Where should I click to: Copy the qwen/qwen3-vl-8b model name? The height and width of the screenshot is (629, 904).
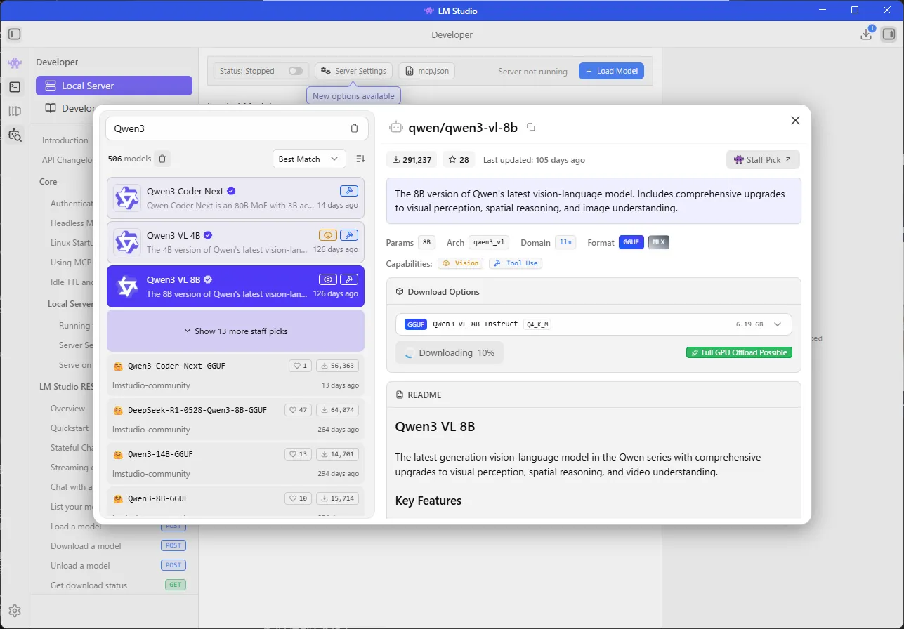click(x=531, y=127)
